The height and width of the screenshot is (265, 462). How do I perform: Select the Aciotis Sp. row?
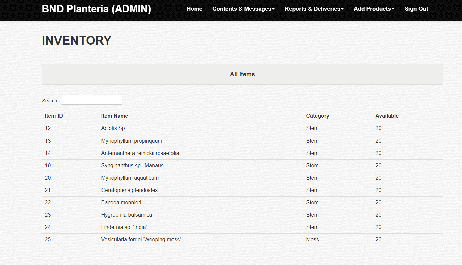click(114, 128)
